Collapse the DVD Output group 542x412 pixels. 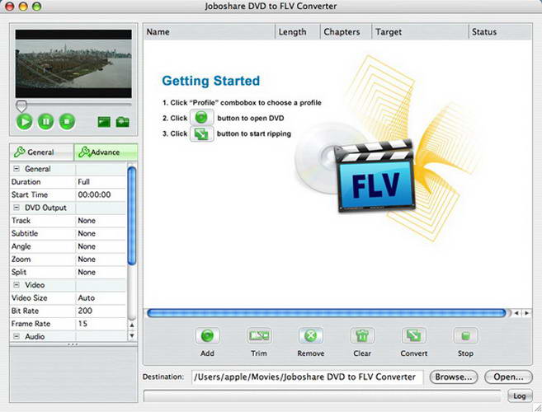[x=16, y=208]
